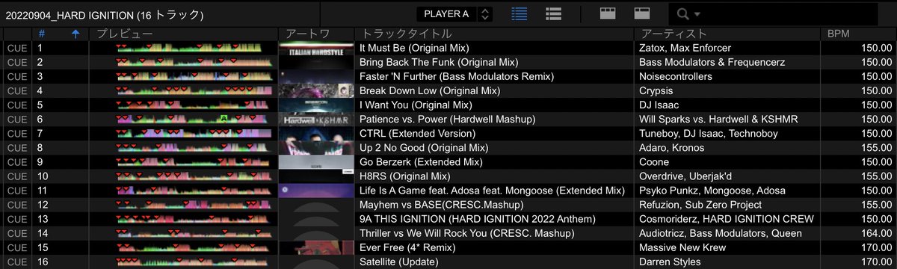Screen dimensions: 897x269
Task: Open the PLAYER A selector
Action: tap(446, 13)
